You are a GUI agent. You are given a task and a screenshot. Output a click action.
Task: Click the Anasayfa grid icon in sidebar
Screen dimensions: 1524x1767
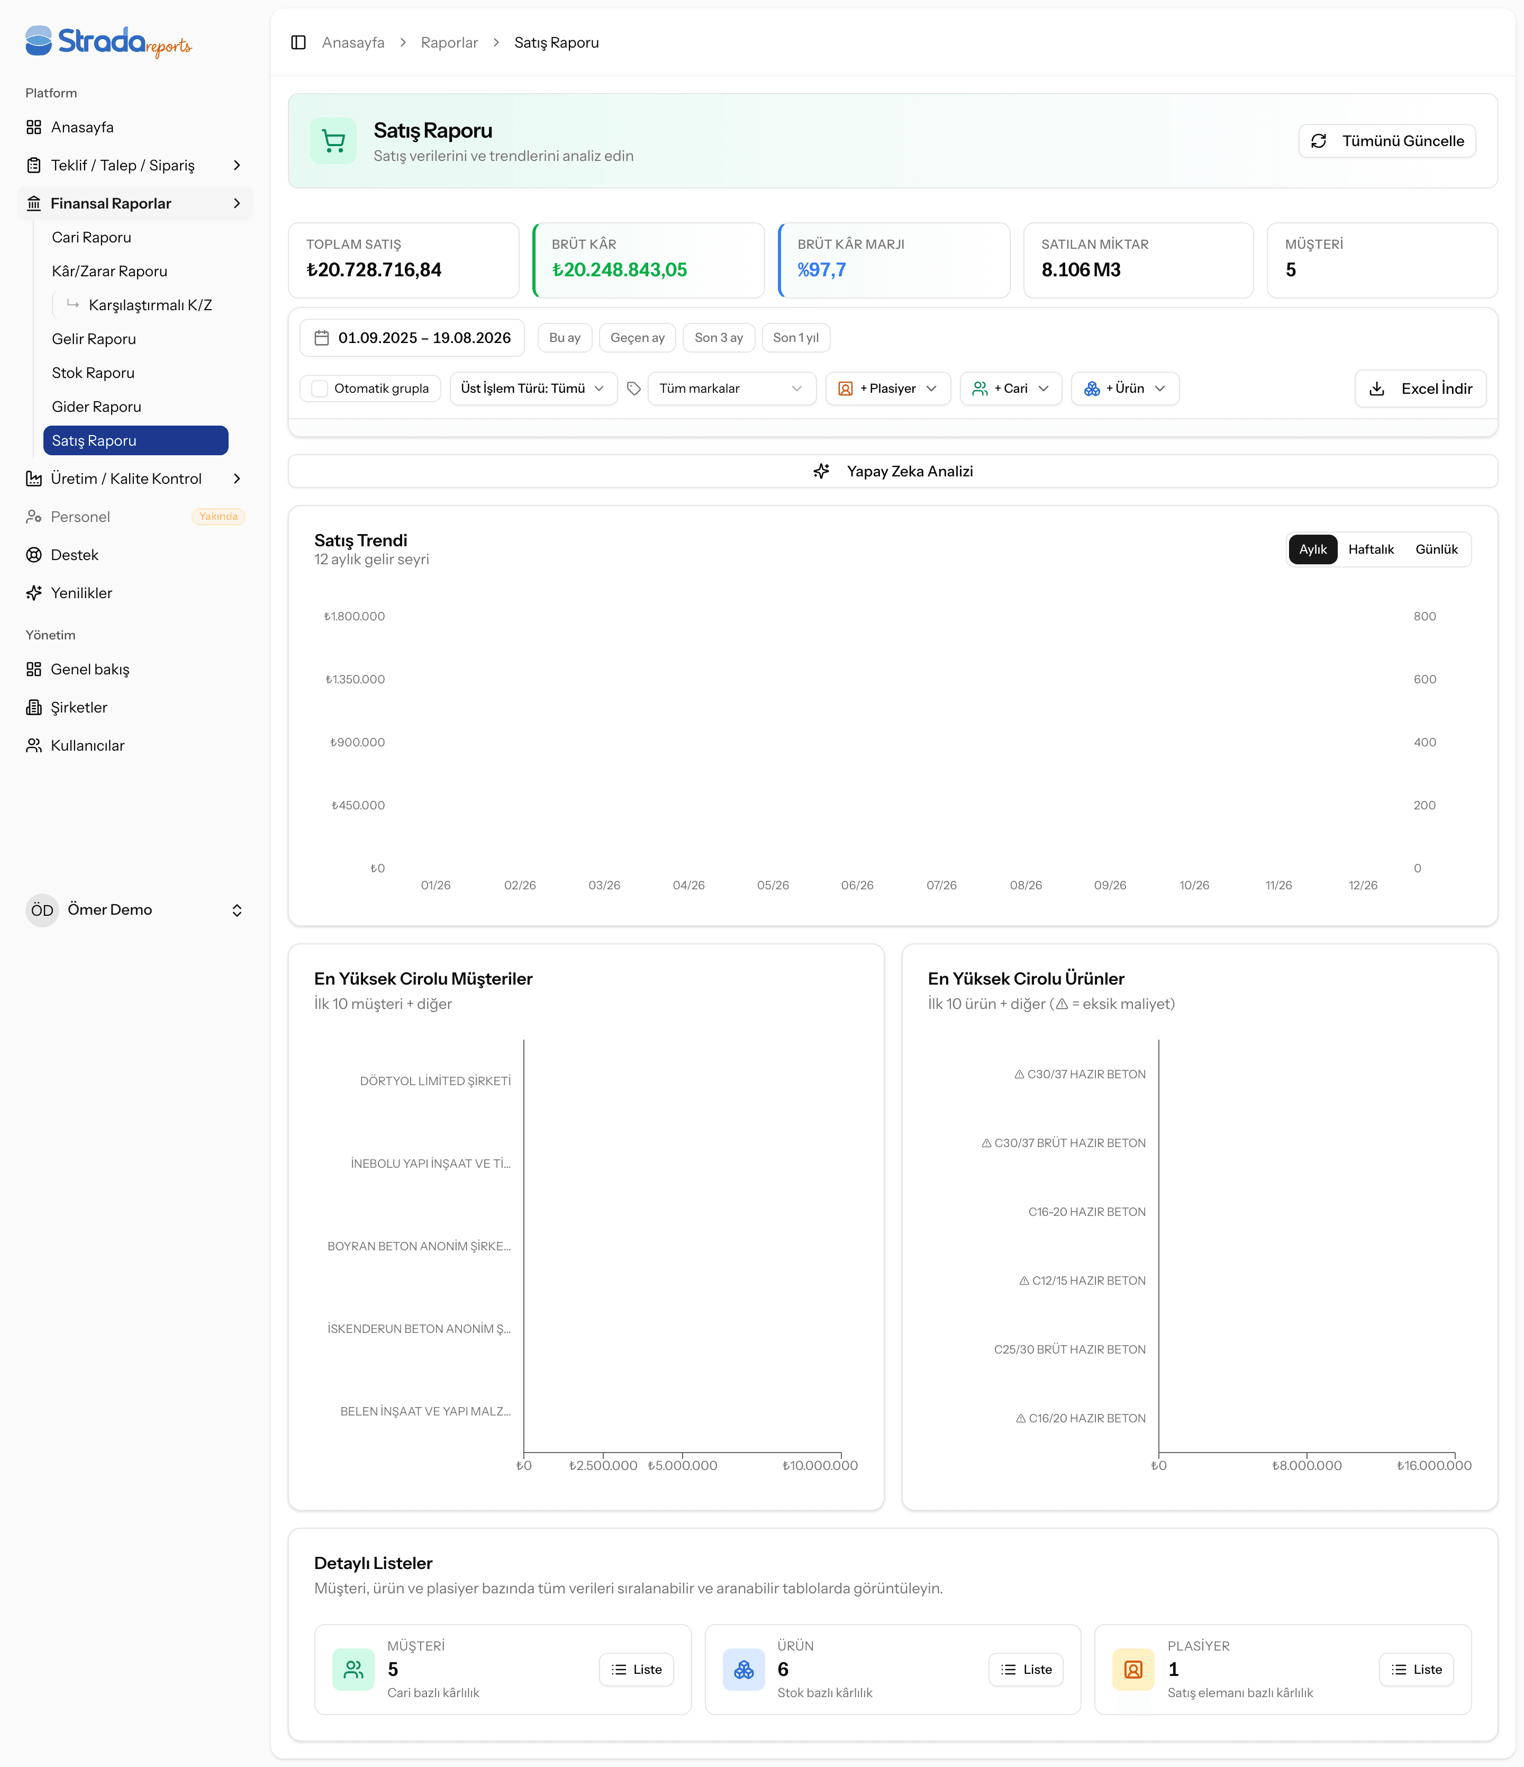(34, 127)
